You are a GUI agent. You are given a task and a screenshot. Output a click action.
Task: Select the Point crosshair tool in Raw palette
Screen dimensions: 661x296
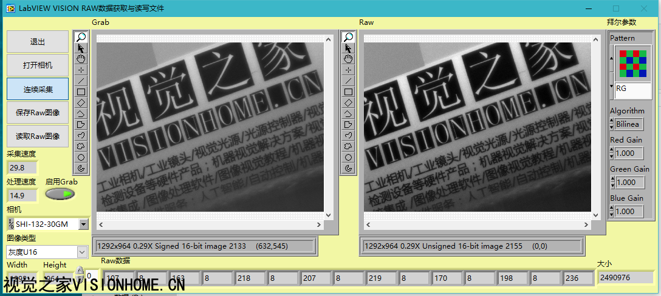coord(348,70)
